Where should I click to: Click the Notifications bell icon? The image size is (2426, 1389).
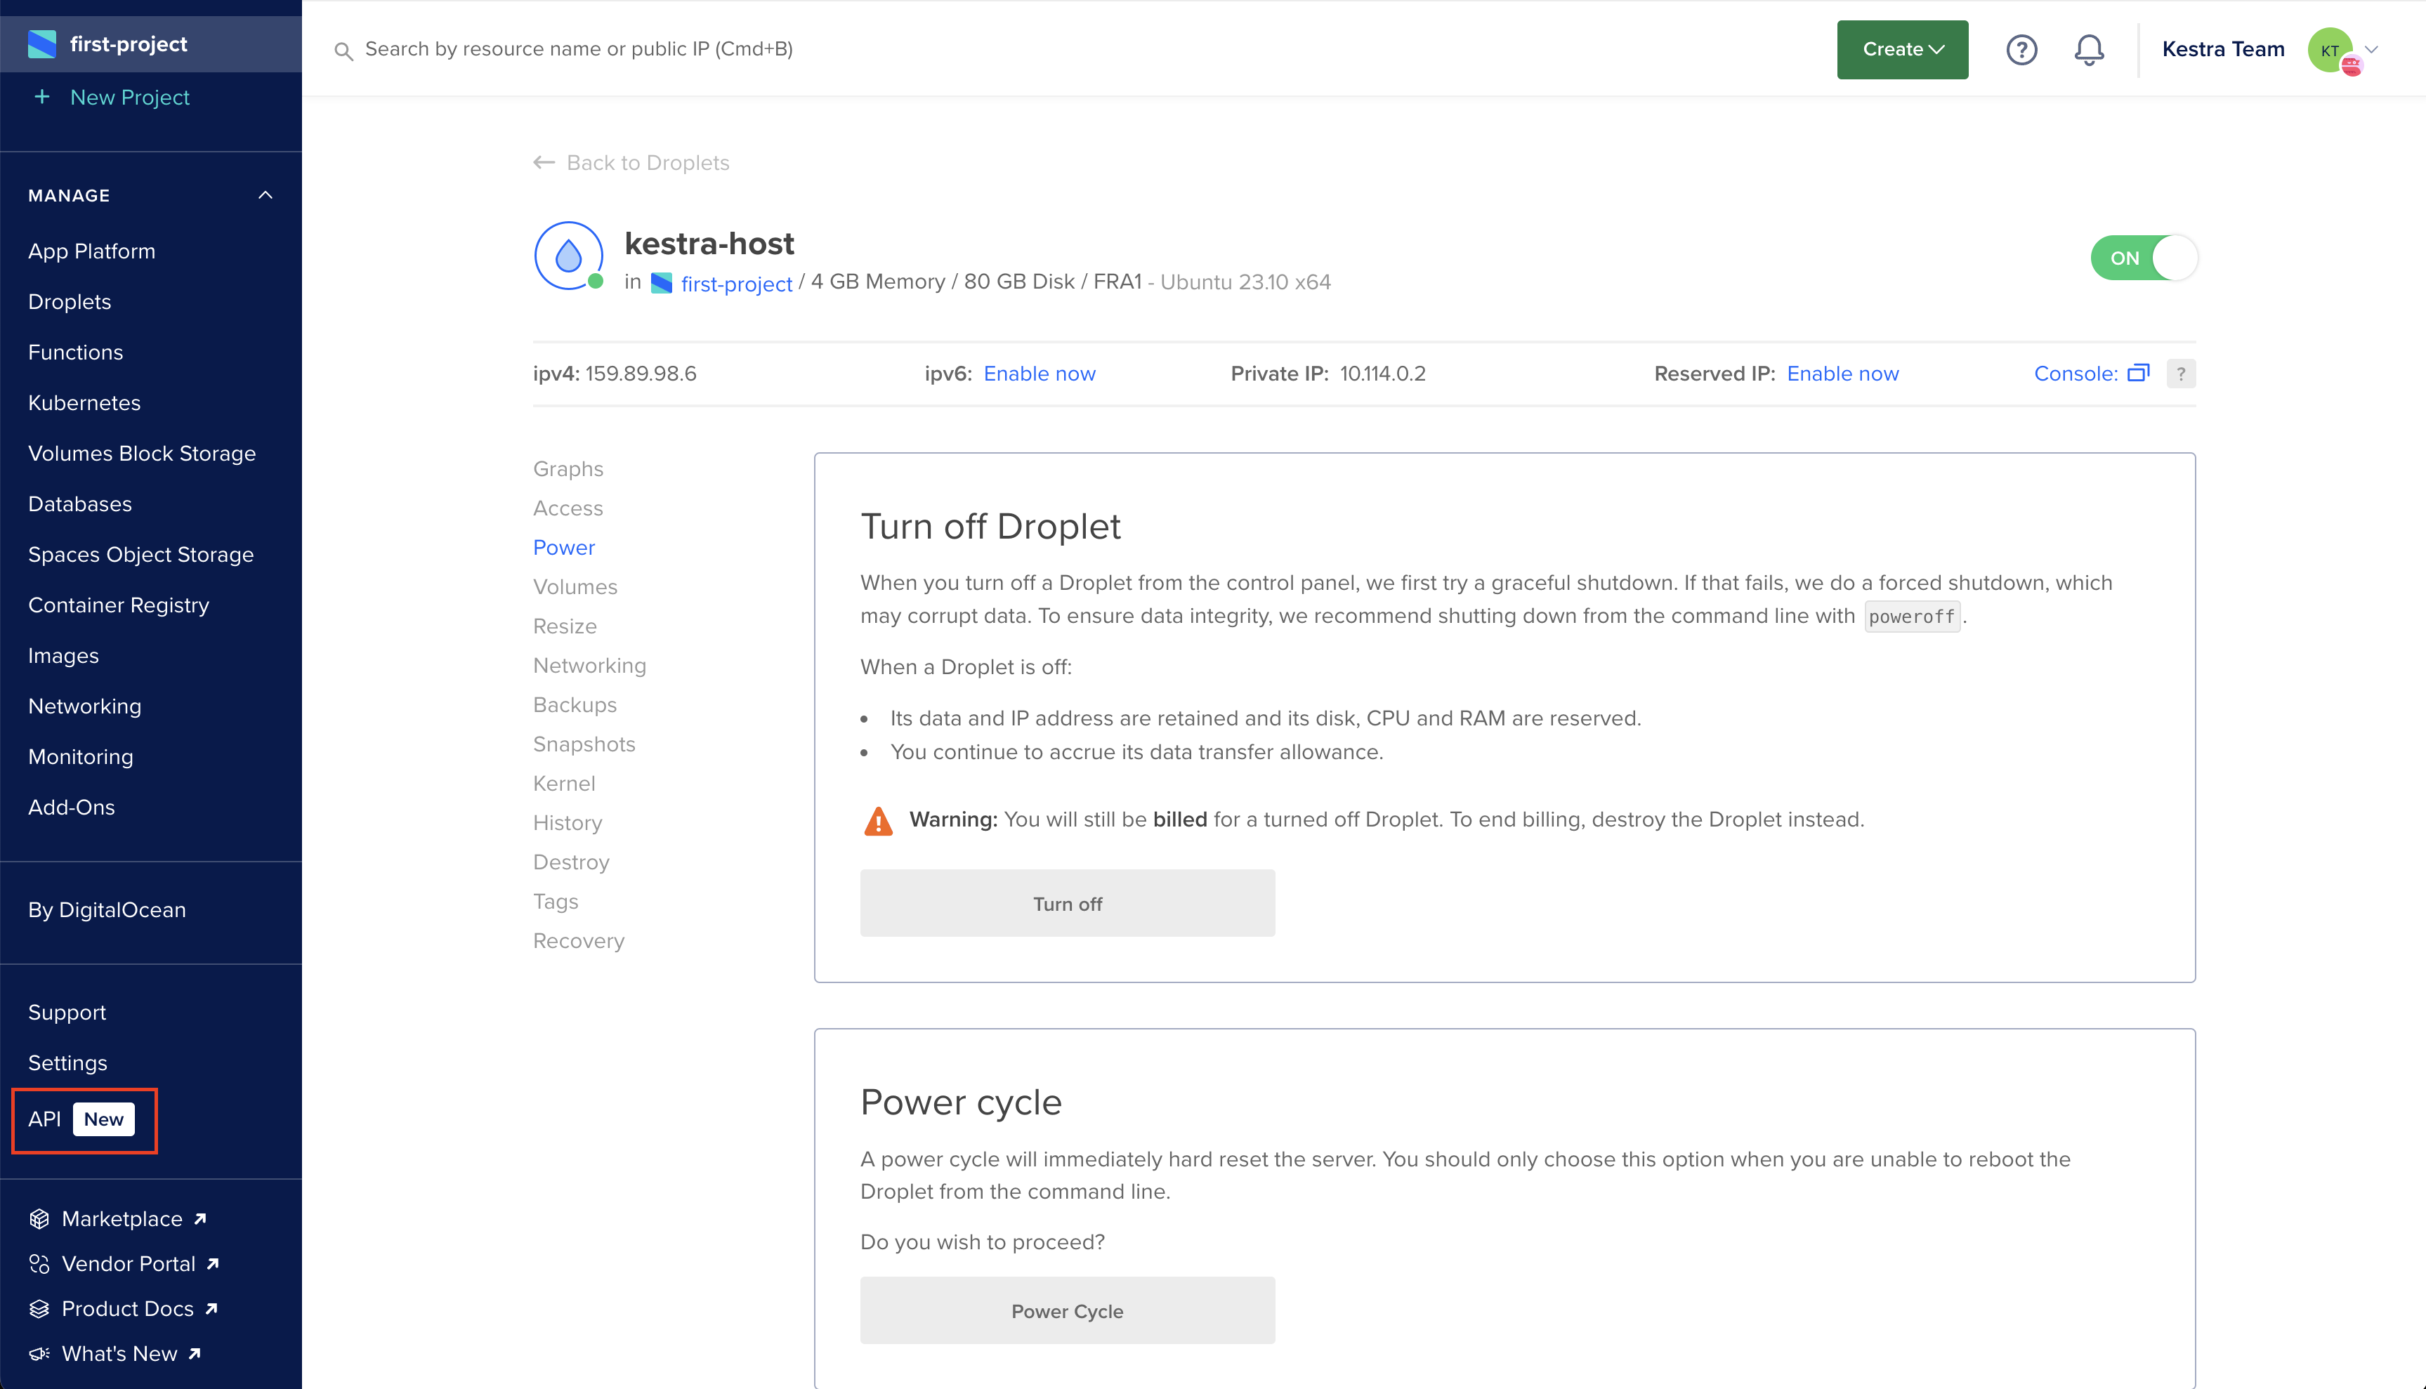tap(2087, 48)
